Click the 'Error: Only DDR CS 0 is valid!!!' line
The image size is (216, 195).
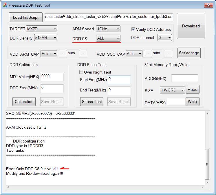[32, 169]
